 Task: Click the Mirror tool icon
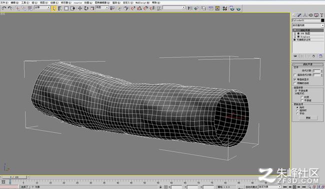[x=190, y=8]
